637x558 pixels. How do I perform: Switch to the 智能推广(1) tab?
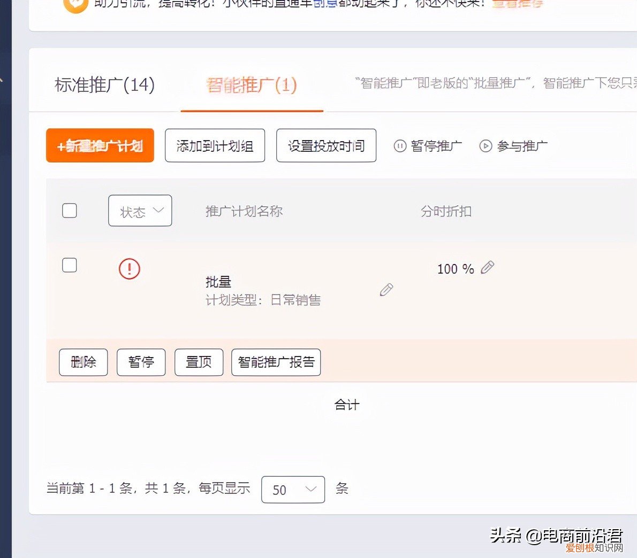click(x=252, y=84)
